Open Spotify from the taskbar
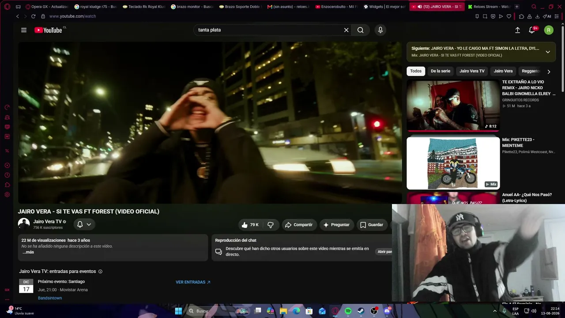The width and height of the screenshot is (565, 318). (348, 311)
